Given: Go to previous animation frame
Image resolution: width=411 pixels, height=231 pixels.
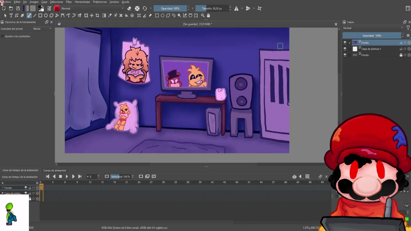Looking at the screenshot, I should [54, 176].
